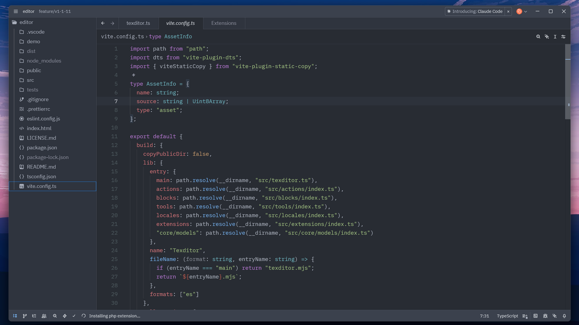
Task: Open the debugger panel bug icon
Action: (x=545, y=316)
